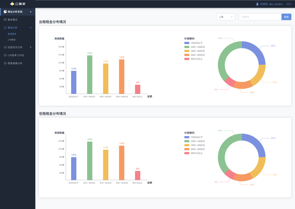
Task: Click the orange 15% donut segment in 包租 chart
Action: tap(243, 178)
